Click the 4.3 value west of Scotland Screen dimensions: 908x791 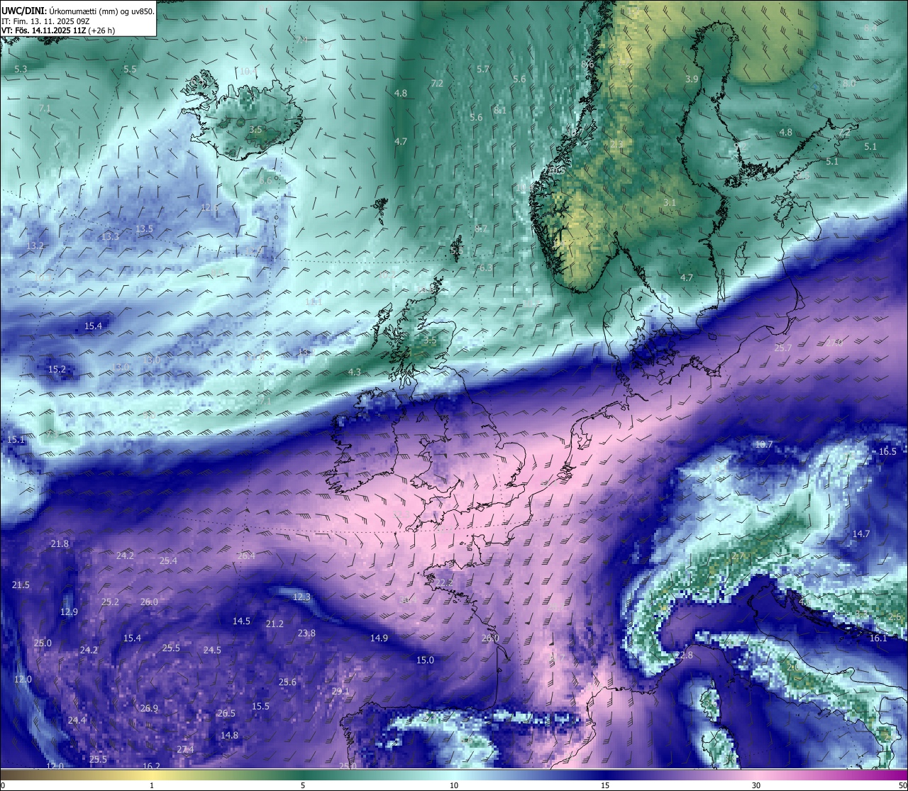pyautogui.click(x=354, y=372)
